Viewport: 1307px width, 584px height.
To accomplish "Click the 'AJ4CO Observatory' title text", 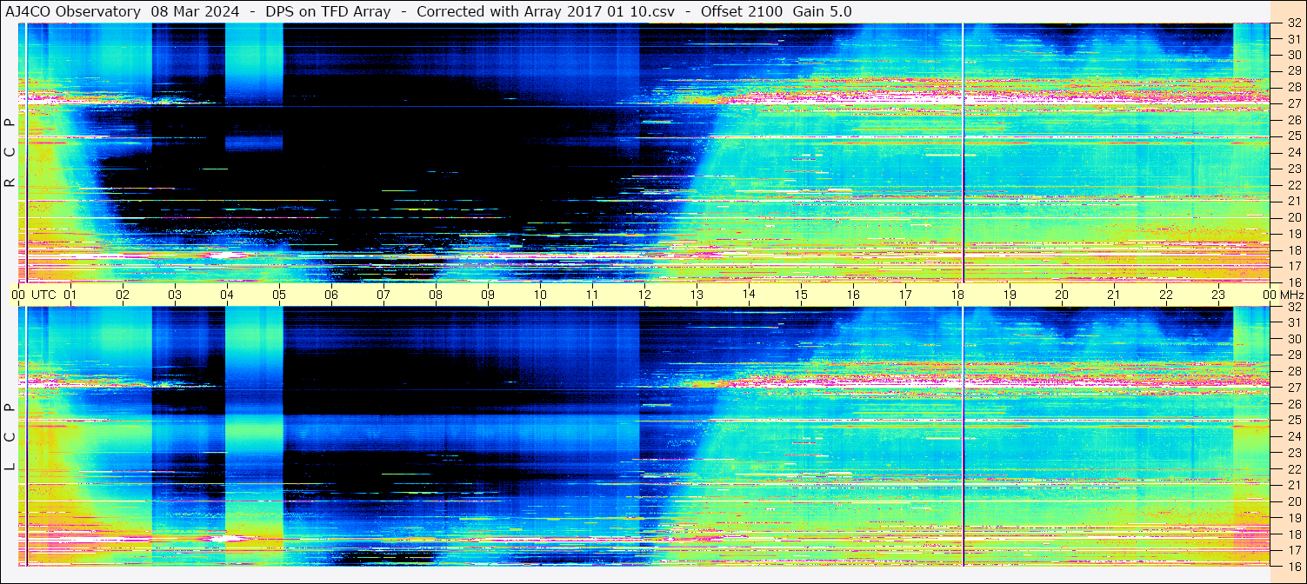I will pos(73,11).
